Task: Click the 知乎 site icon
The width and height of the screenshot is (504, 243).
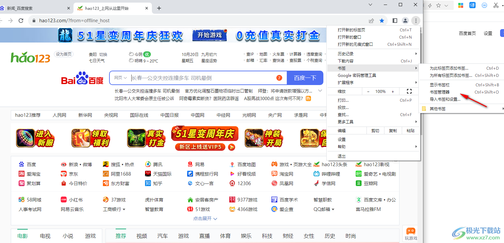Action: (148, 183)
